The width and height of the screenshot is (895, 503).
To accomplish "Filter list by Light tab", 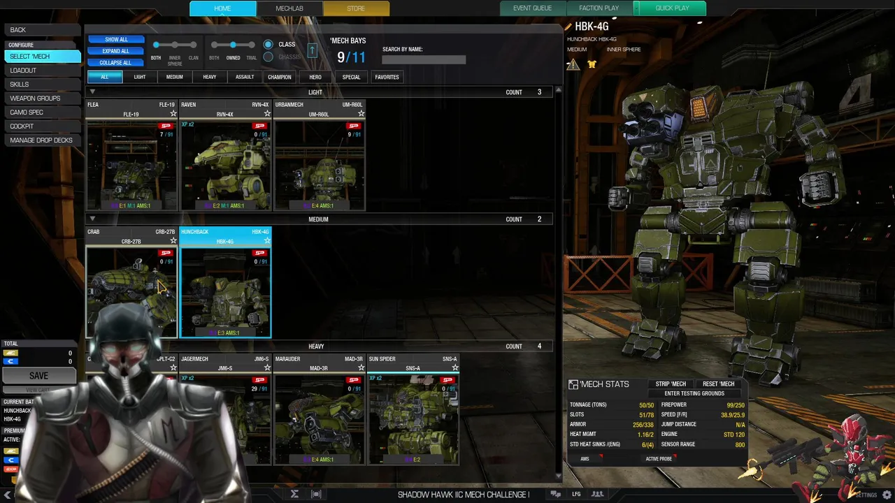I will 140,77.
